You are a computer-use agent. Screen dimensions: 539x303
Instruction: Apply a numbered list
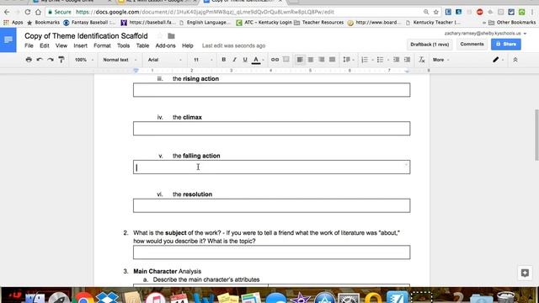click(x=365, y=60)
